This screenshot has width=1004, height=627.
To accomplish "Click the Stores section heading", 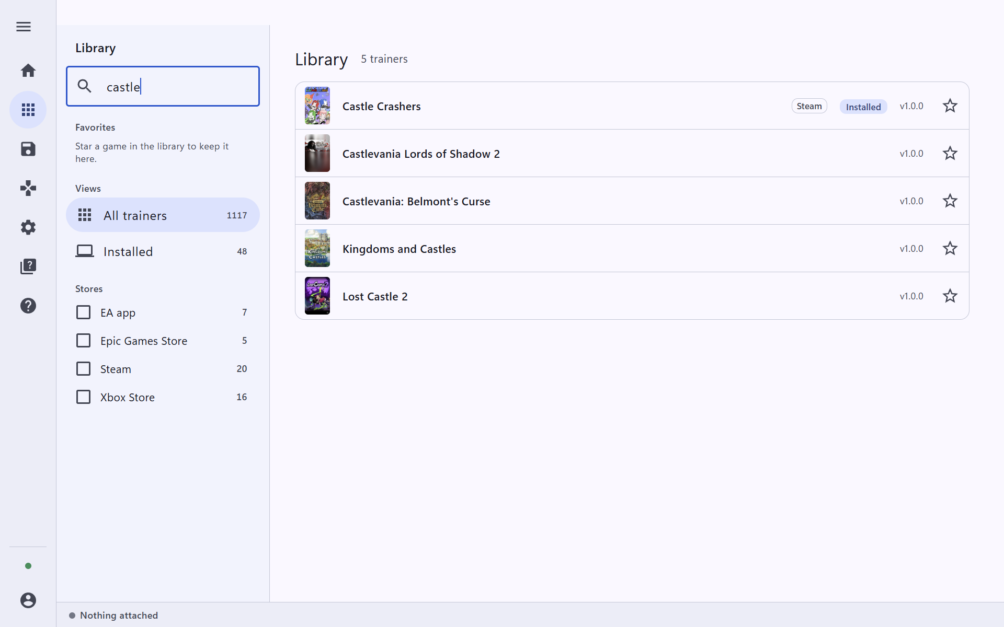I will pos(89,289).
